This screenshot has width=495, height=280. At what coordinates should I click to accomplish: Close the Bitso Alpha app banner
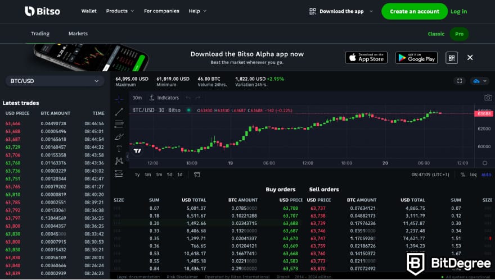(x=470, y=57)
